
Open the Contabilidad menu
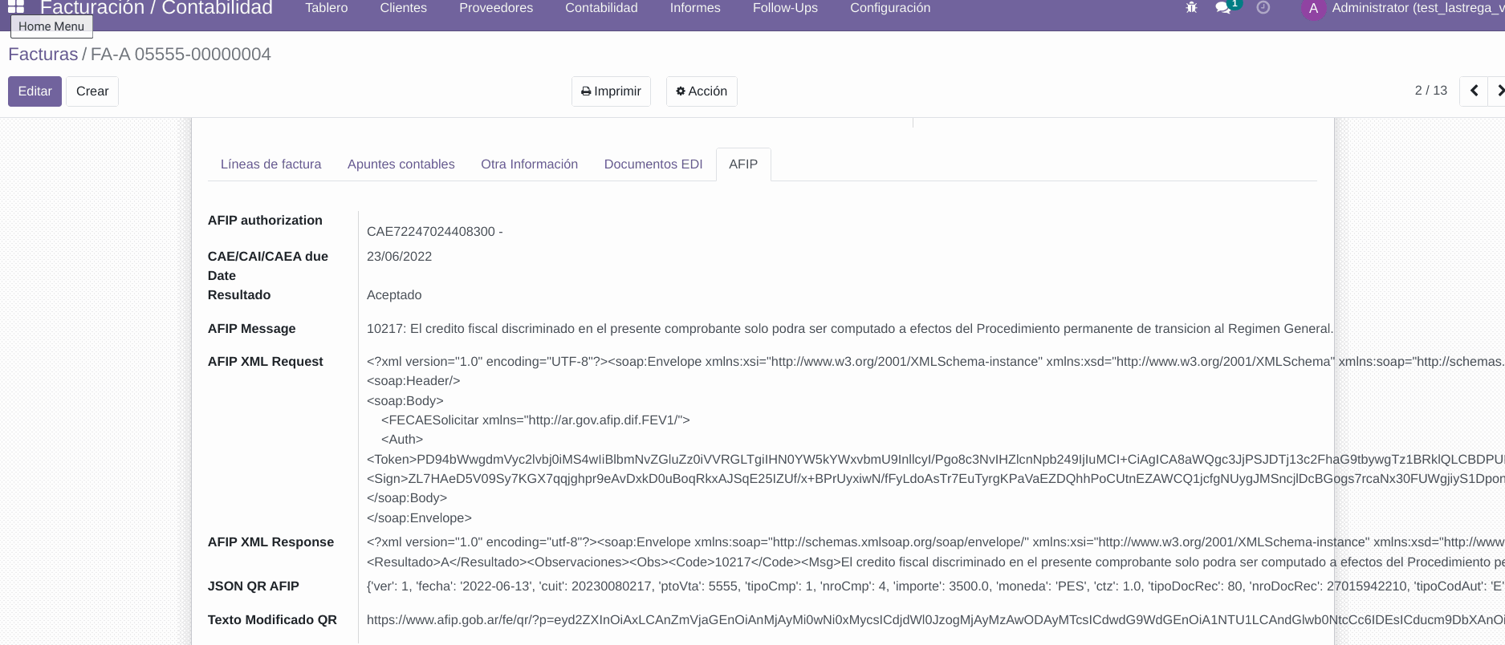click(x=601, y=8)
